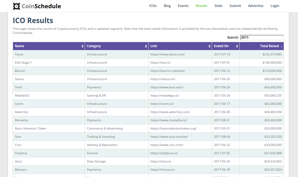This screenshot has height=177, width=298.
Task: Sort table by Category column arrows
Action: pos(146,46)
